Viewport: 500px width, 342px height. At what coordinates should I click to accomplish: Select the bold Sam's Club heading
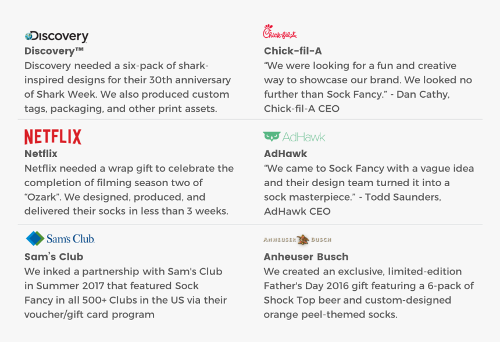tap(54, 257)
